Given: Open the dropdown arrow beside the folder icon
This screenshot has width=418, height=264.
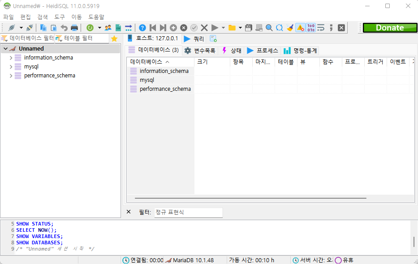Looking at the screenshot, I should click(x=240, y=28).
